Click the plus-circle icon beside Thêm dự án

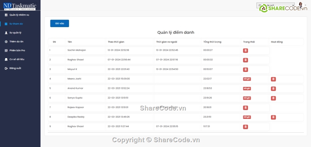click(6, 41)
